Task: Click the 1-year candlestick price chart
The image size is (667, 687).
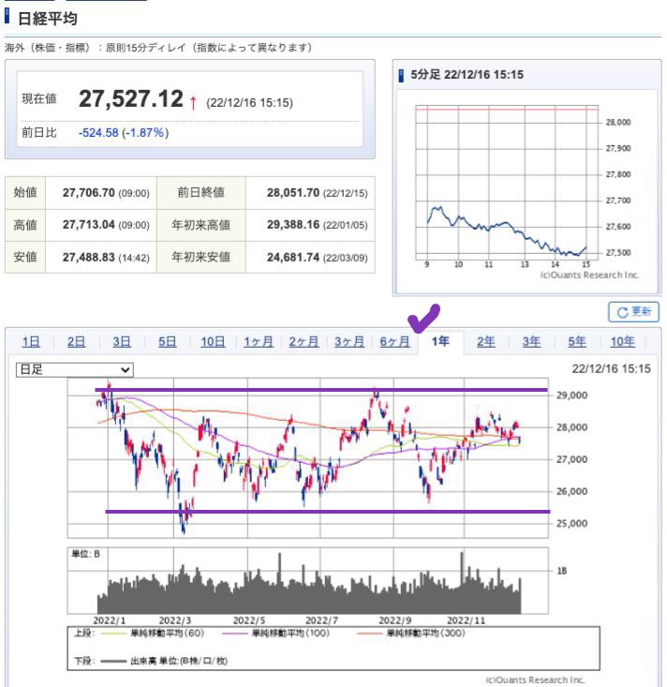Action: tap(308, 458)
